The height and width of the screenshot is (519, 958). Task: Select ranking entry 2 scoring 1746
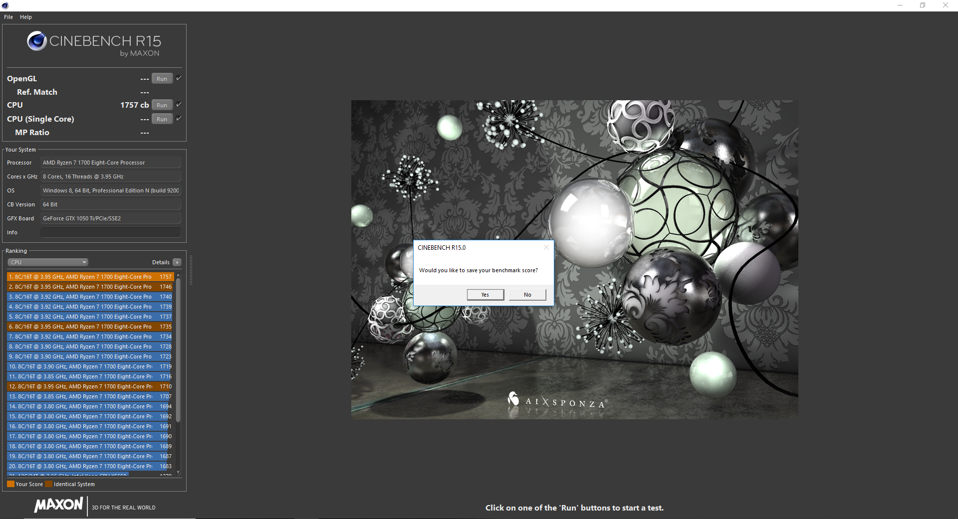click(90, 287)
